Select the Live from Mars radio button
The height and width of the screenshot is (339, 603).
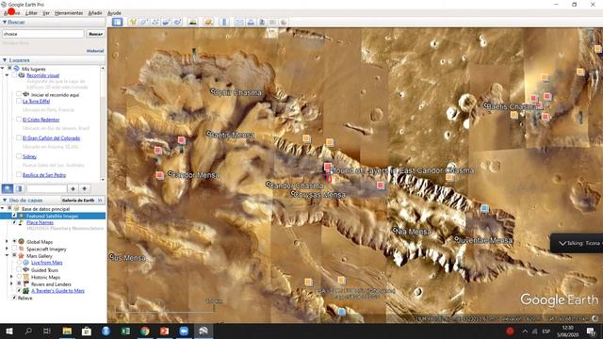pos(19,263)
